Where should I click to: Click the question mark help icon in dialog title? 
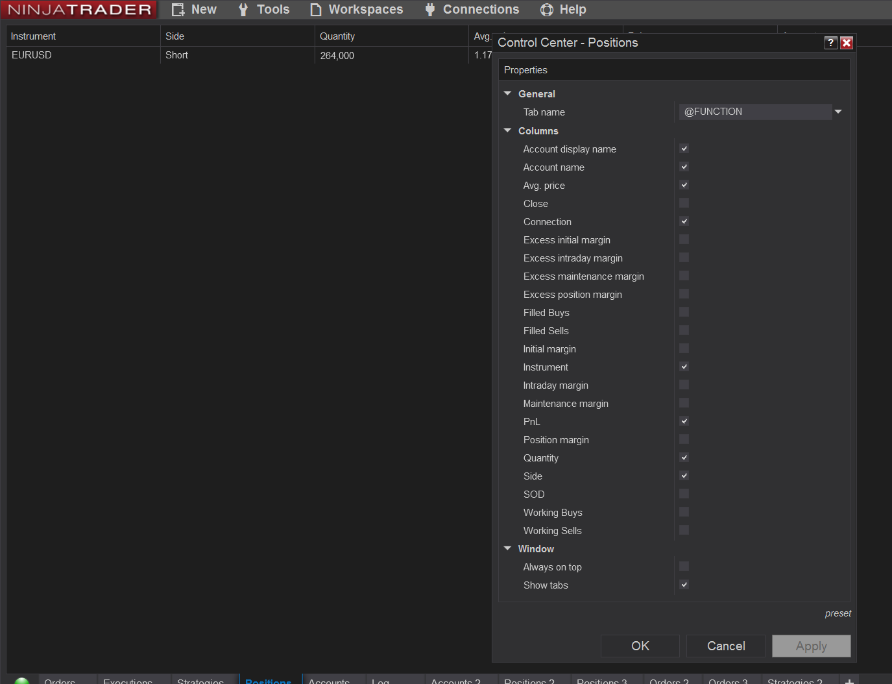click(830, 43)
